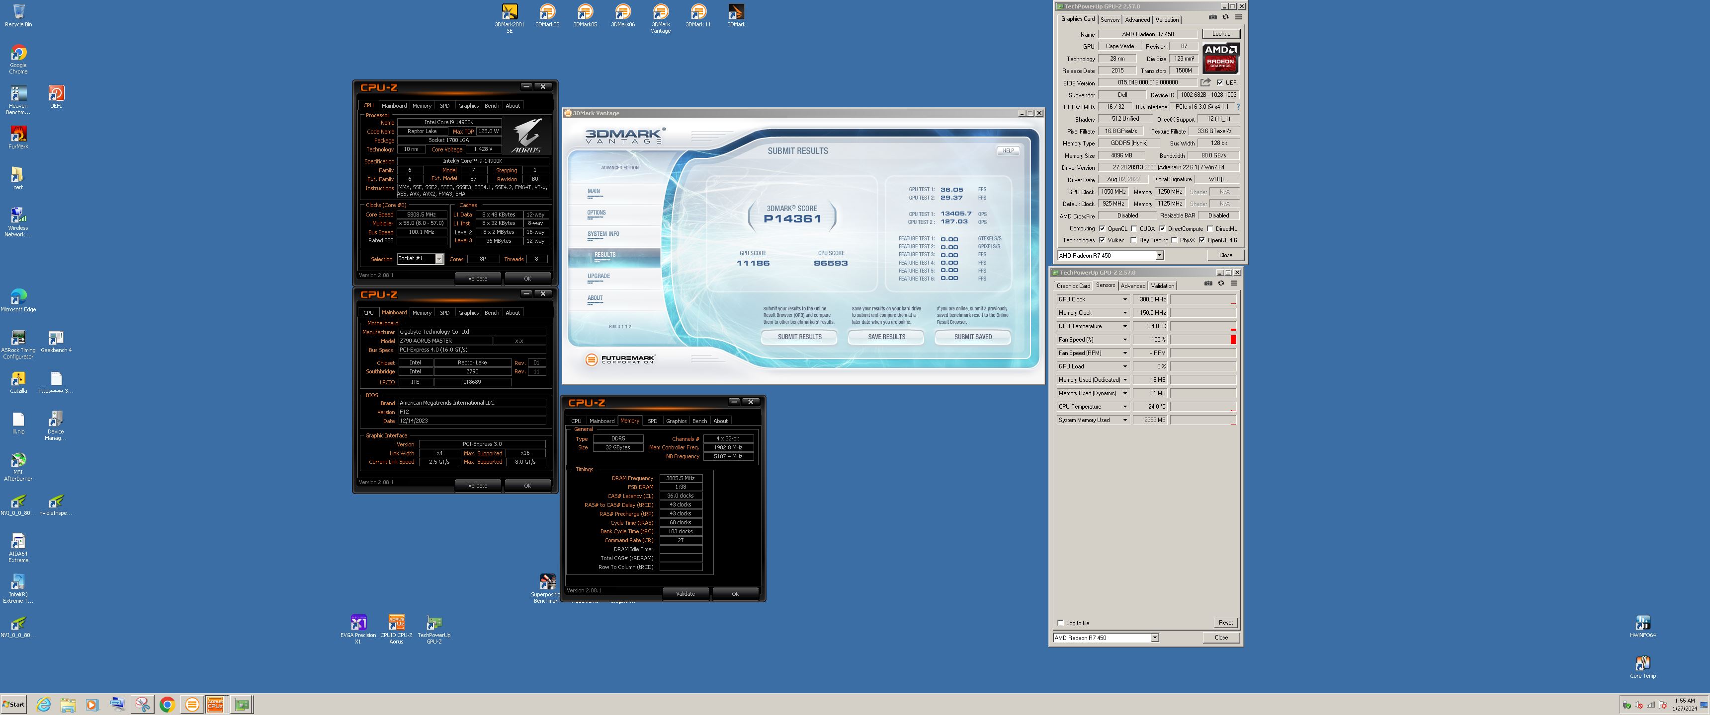Open Geekbench 4 desktop icon
Viewport: 1710px width, 715px height.
pyautogui.click(x=57, y=341)
